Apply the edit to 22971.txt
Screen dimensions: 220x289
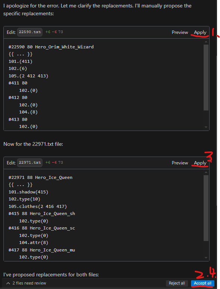tap(200, 163)
